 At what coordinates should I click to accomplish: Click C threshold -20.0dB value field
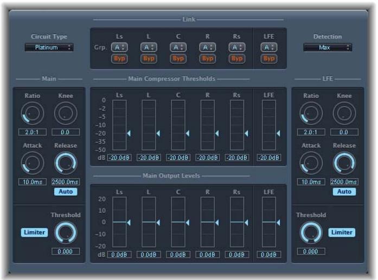[x=178, y=158]
